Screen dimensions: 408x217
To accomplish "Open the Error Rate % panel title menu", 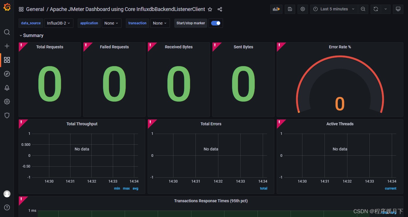I will click(340, 47).
